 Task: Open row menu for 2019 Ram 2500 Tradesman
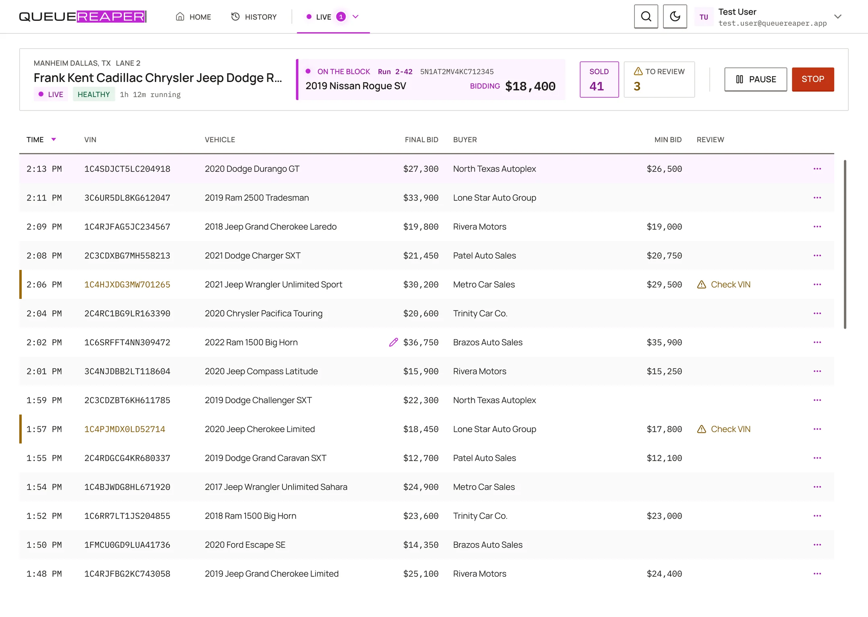click(x=817, y=198)
